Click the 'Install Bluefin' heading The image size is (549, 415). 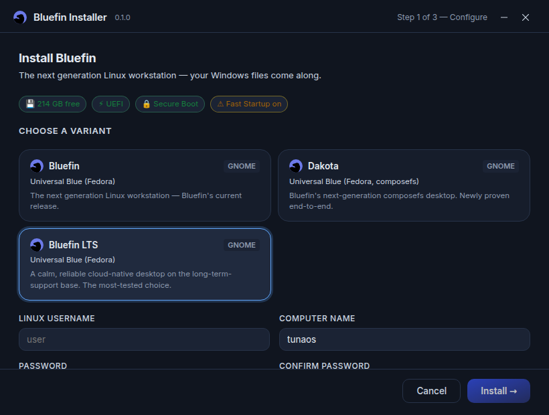[58, 58]
